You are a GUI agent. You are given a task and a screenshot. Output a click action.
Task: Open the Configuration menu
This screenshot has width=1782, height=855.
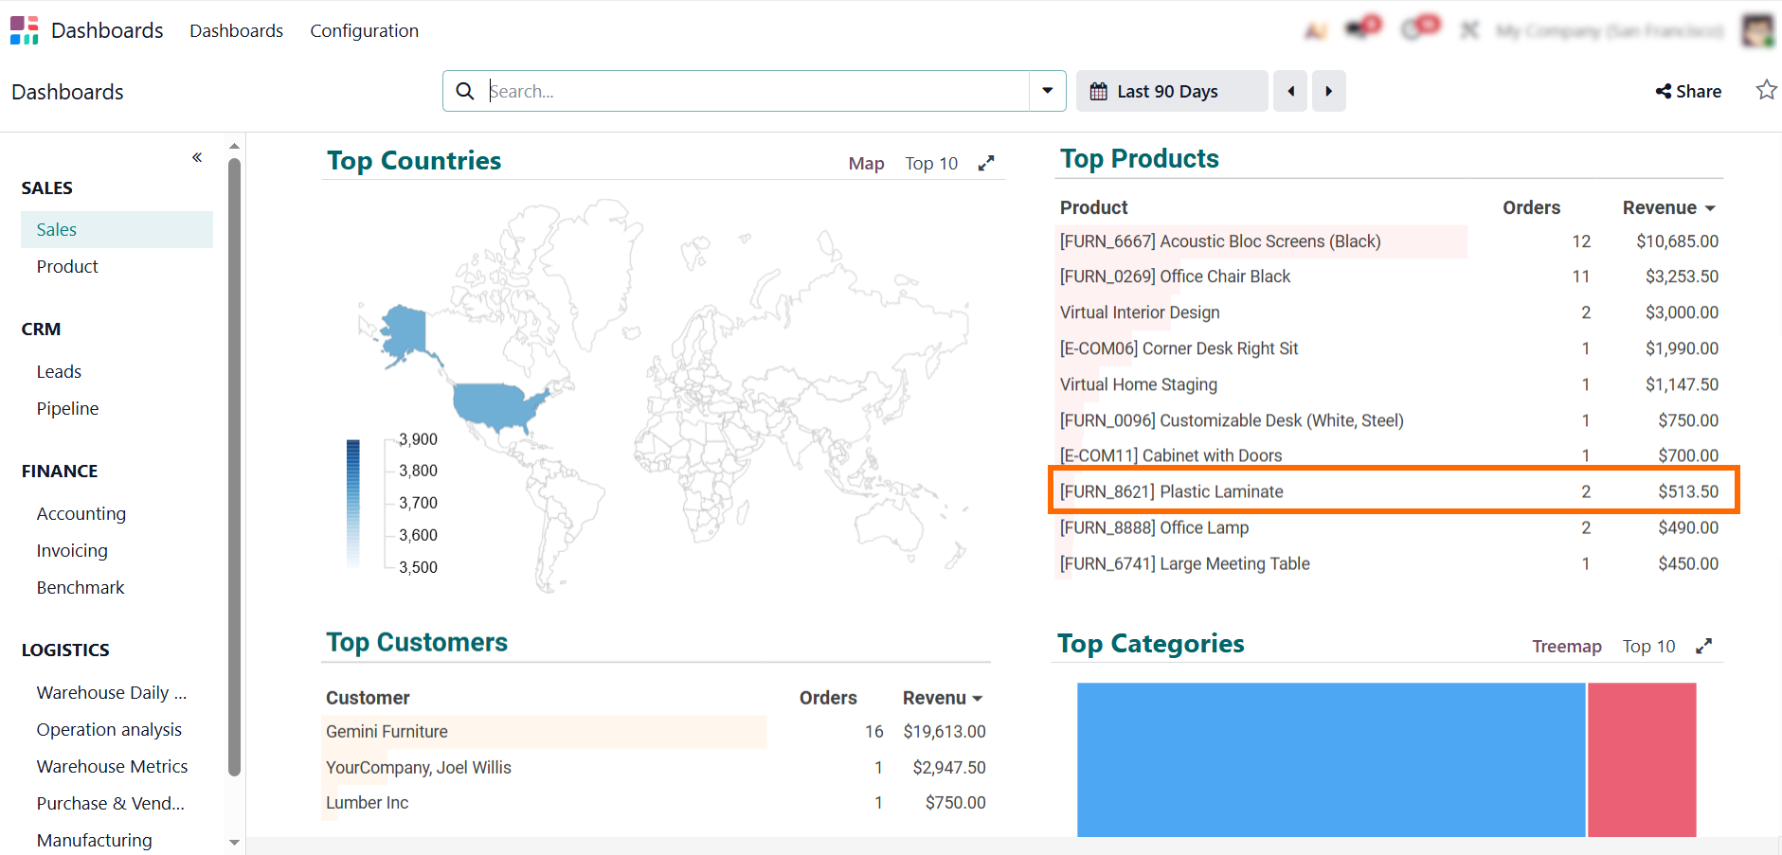point(364,30)
